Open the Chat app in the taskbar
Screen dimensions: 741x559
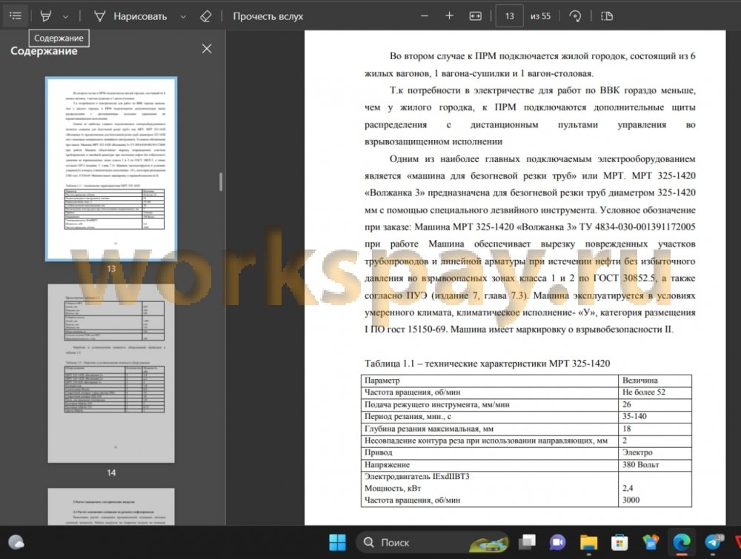(558, 543)
